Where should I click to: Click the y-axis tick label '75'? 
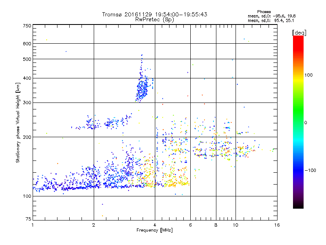click(x=29, y=219)
